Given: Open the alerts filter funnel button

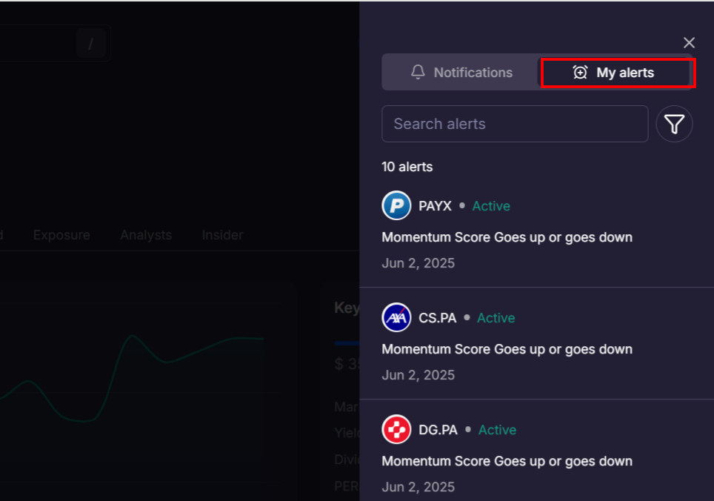Looking at the screenshot, I should [x=674, y=124].
